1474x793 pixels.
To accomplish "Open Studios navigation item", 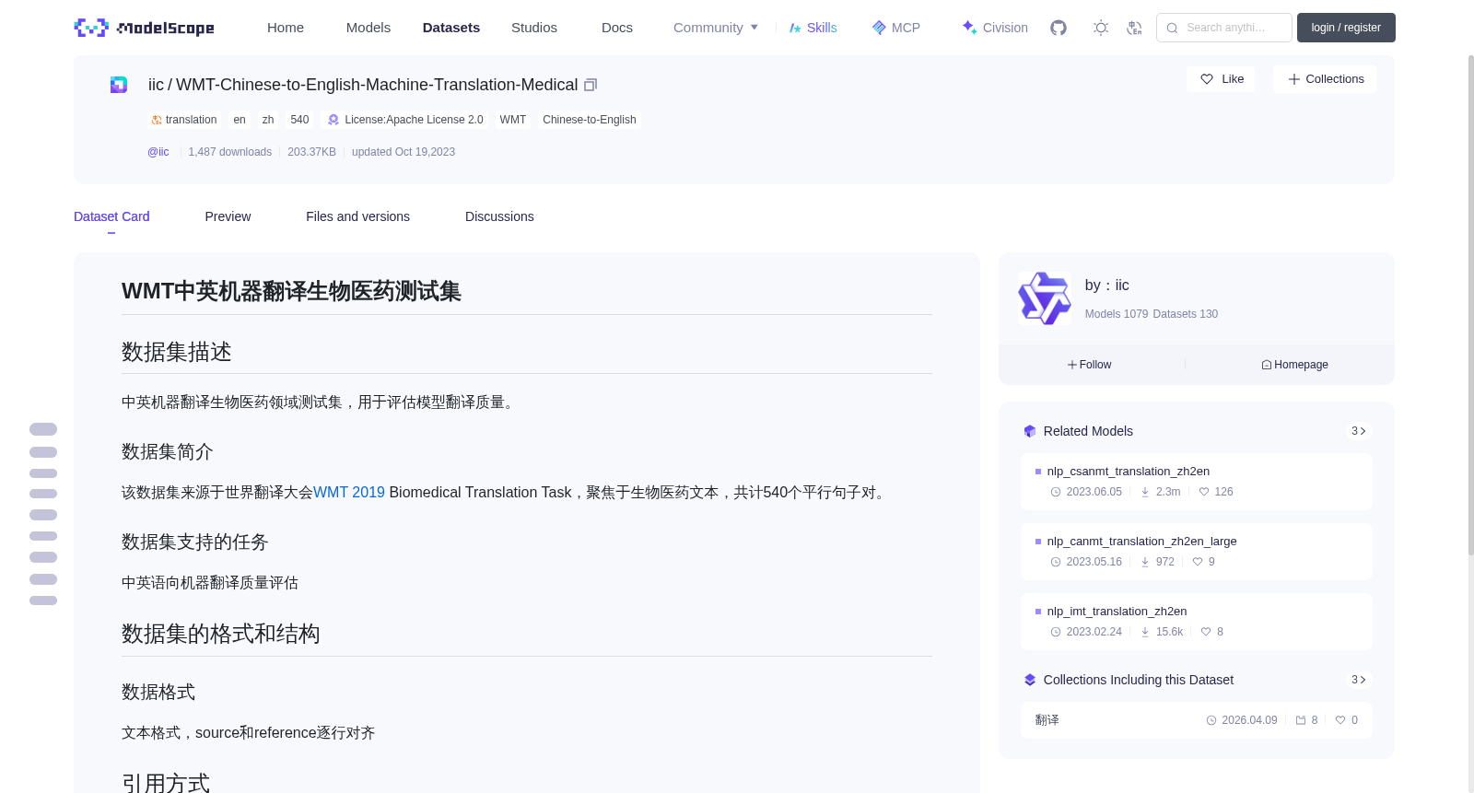I will click(x=534, y=28).
